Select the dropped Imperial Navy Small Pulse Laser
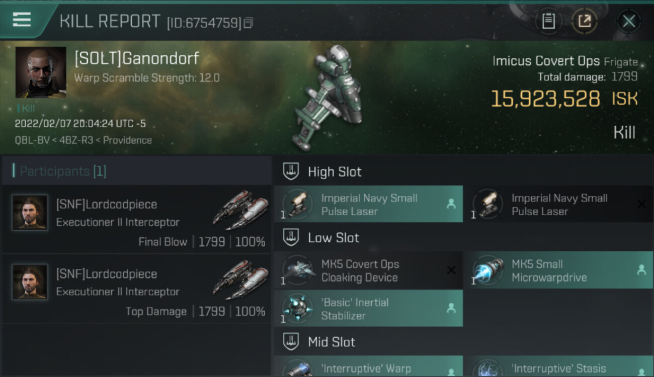 368,204
